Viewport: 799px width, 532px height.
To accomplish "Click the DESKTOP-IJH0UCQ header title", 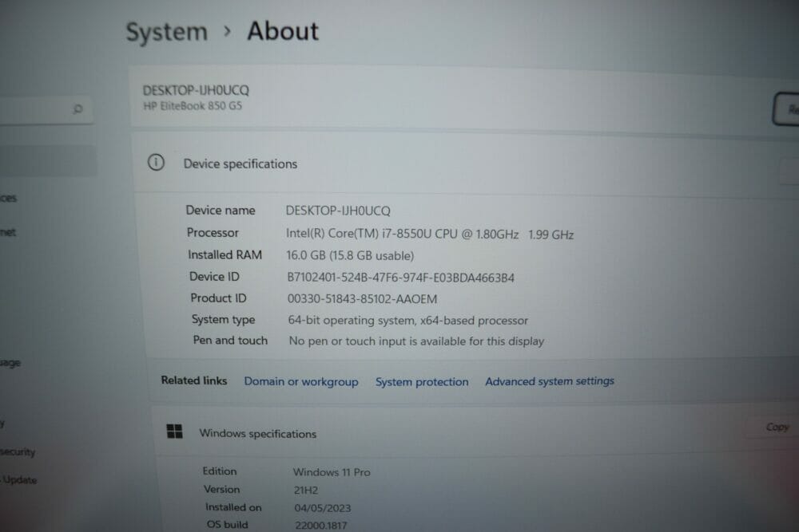I will pyautogui.click(x=196, y=91).
